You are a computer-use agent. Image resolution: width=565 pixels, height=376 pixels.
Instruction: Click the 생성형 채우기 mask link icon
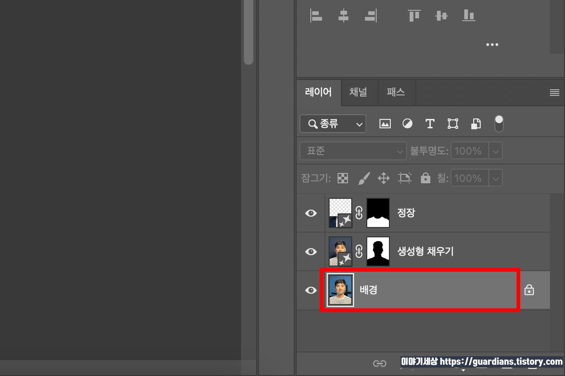click(x=359, y=251)
